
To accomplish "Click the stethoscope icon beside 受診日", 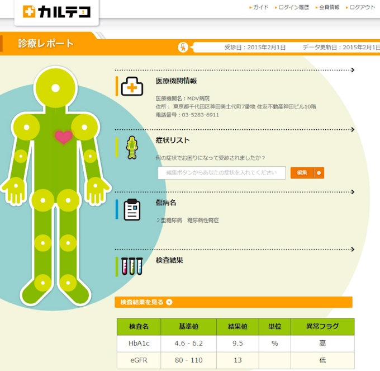I will point(183,47).
